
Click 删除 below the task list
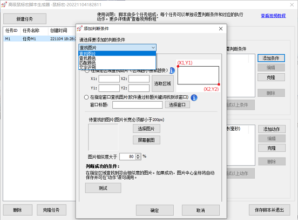(18, 210)
